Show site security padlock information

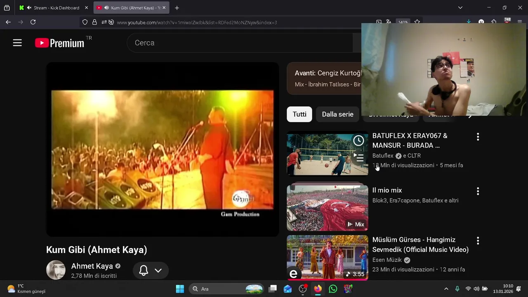tap(94, 22)
